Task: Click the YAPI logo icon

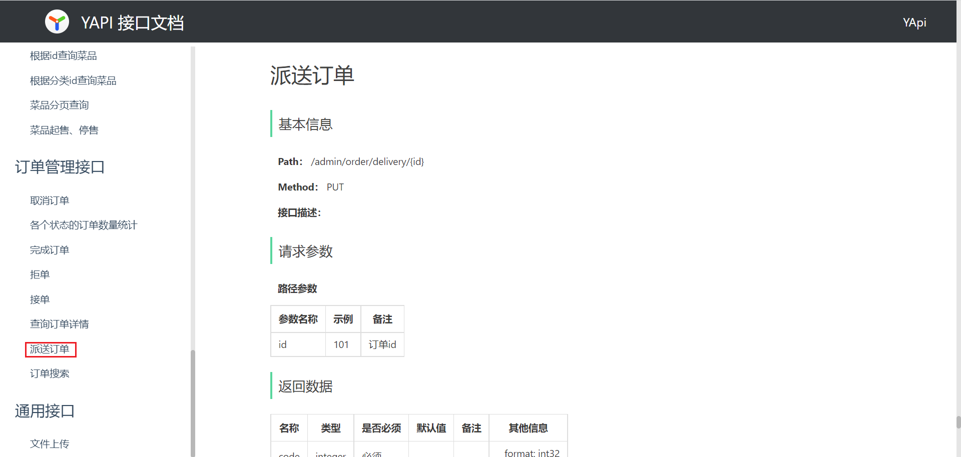Action: (x=57, y=22)
